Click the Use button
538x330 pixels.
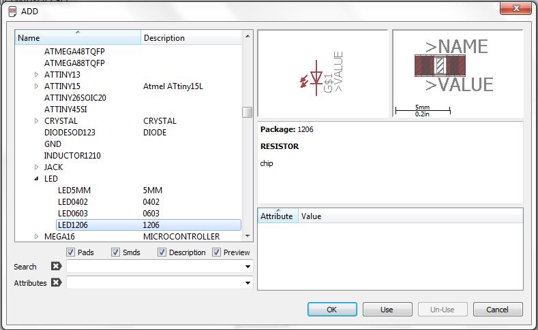tap(387, 310)
